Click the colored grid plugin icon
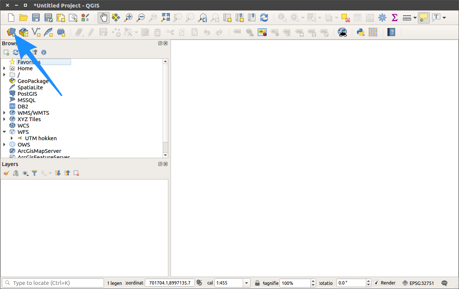459x289 pixels. pyautogui.click(x=373, y=32)
